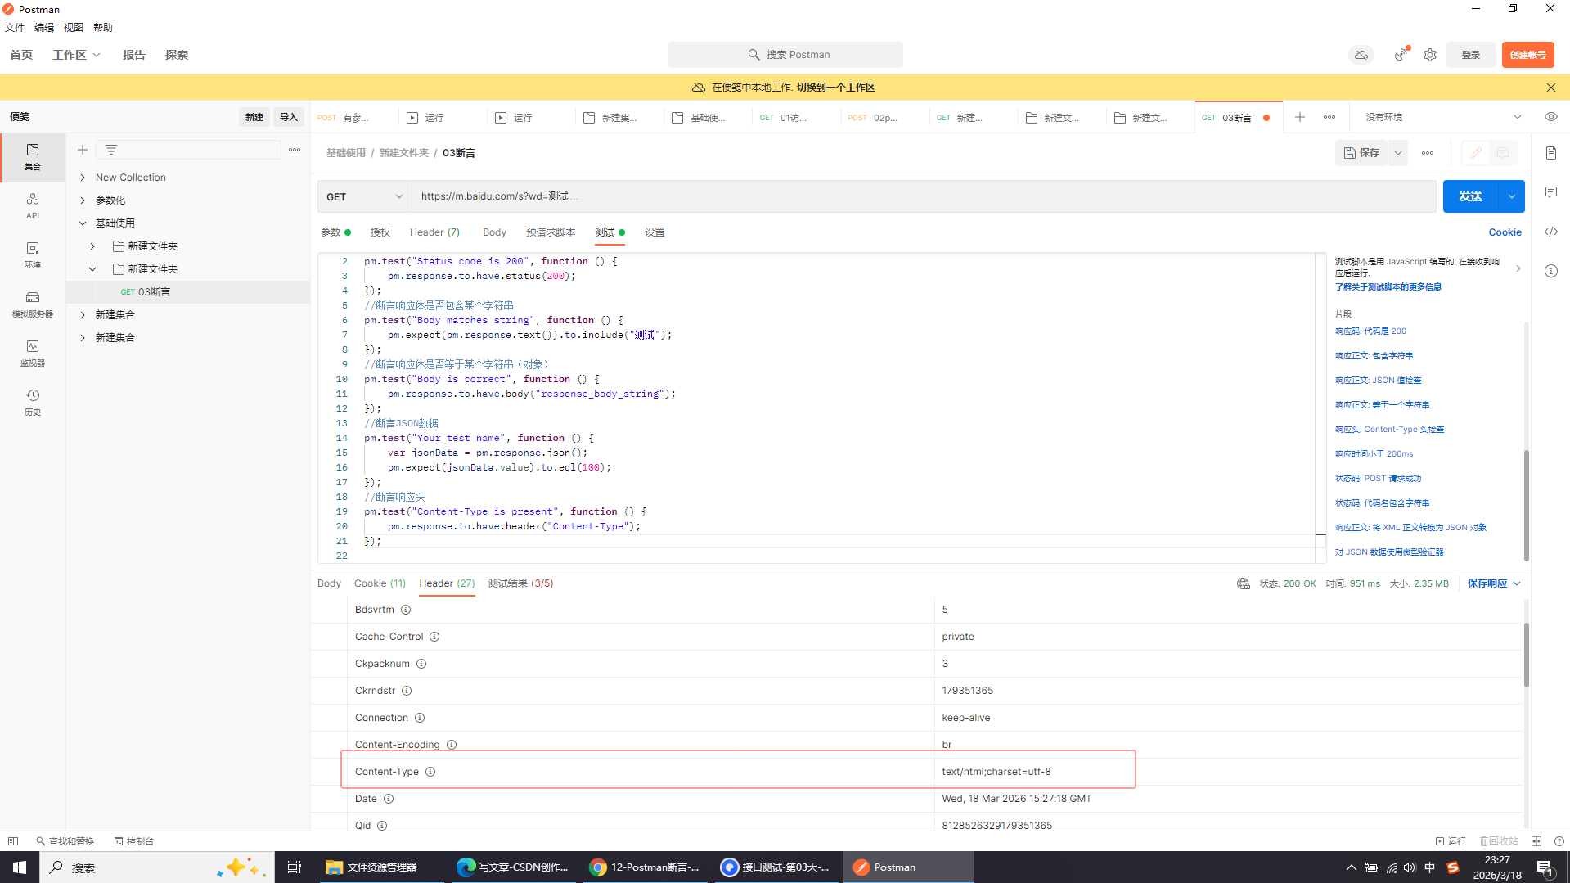The width and height of the screenshot is (1570, 883).
Task: Click the 发送 send button
Action: pos(1470,196)
